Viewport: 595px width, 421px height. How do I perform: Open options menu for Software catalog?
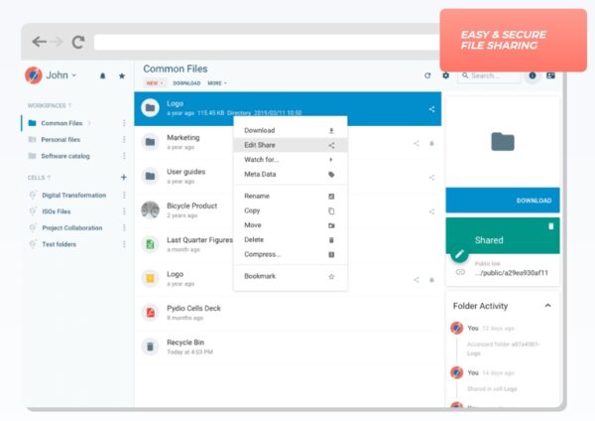[x=124, y=156]
